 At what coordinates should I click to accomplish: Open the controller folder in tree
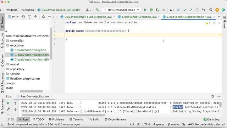pos(17,41)
